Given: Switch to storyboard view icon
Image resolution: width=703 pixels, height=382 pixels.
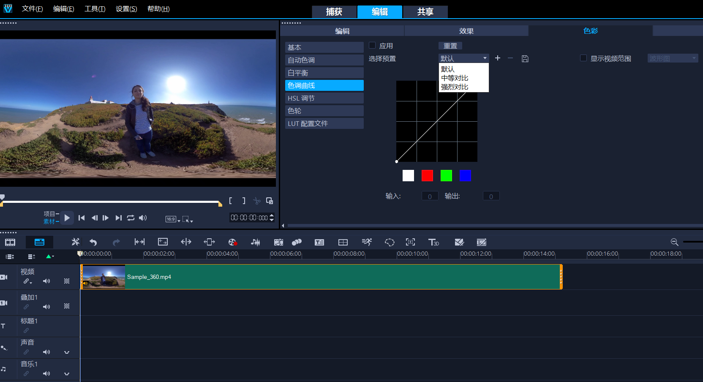Looking at the screenshot, I should click(10, 242).
